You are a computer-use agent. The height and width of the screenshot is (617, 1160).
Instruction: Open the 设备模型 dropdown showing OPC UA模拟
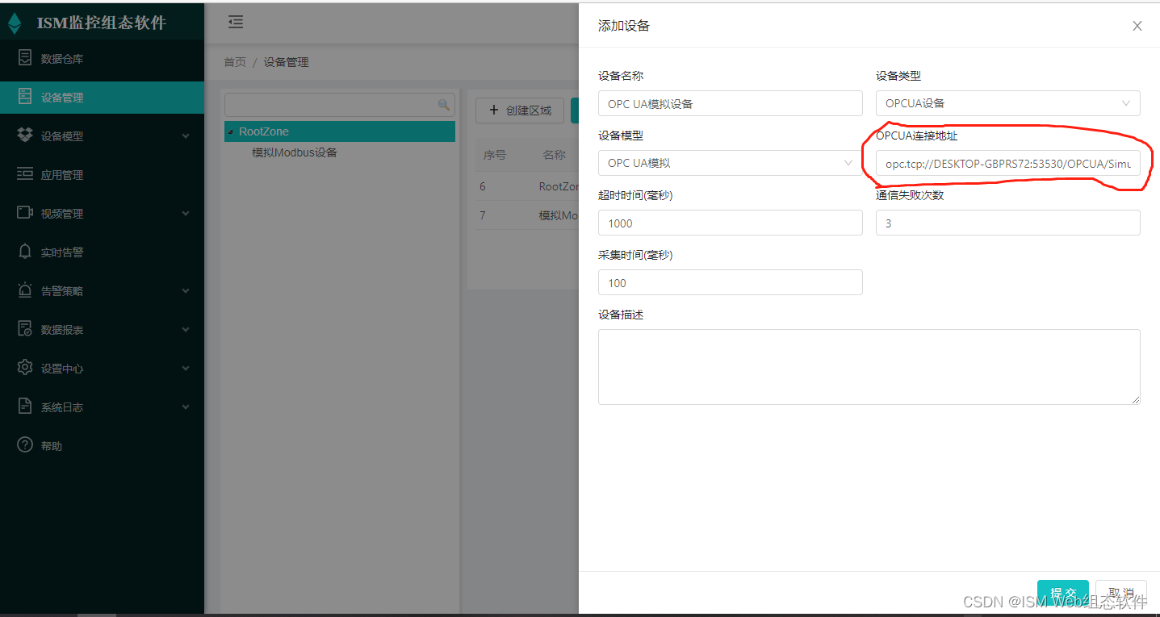click(x=730, y=163)
